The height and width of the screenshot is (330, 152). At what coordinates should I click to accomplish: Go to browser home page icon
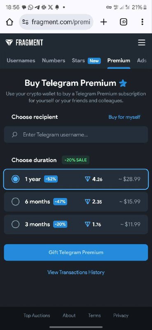[x=9, y=22]
